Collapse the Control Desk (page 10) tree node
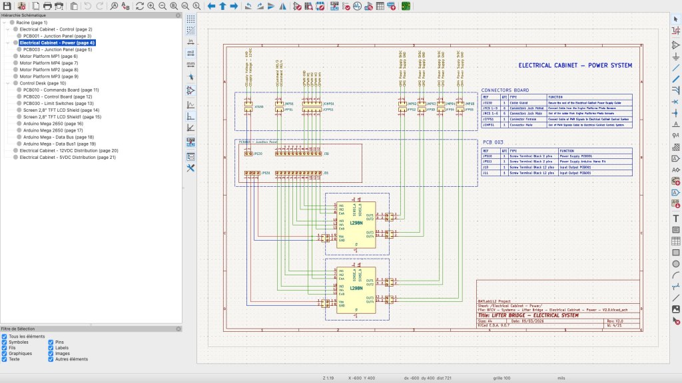This screenshot has height=383, width=682. (8, 83)
